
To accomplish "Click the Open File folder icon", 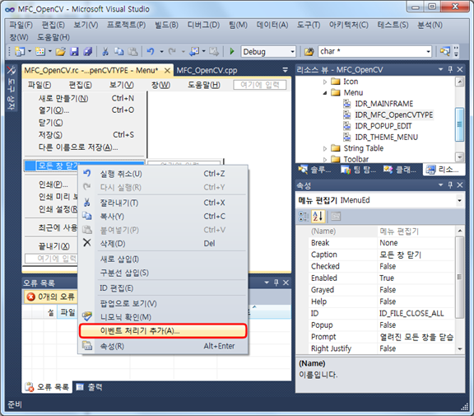I will tap(60, 52).
